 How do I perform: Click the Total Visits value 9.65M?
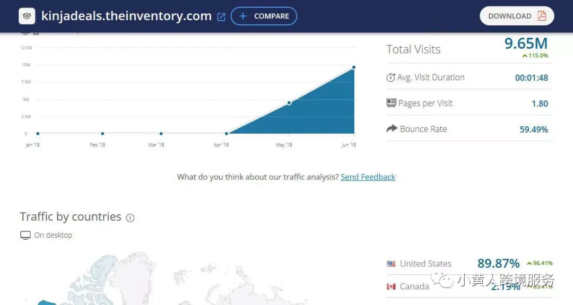526,43
